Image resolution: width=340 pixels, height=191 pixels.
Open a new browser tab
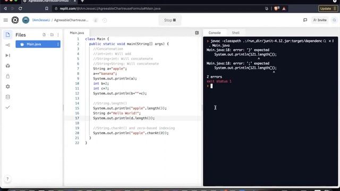(82, 1)
